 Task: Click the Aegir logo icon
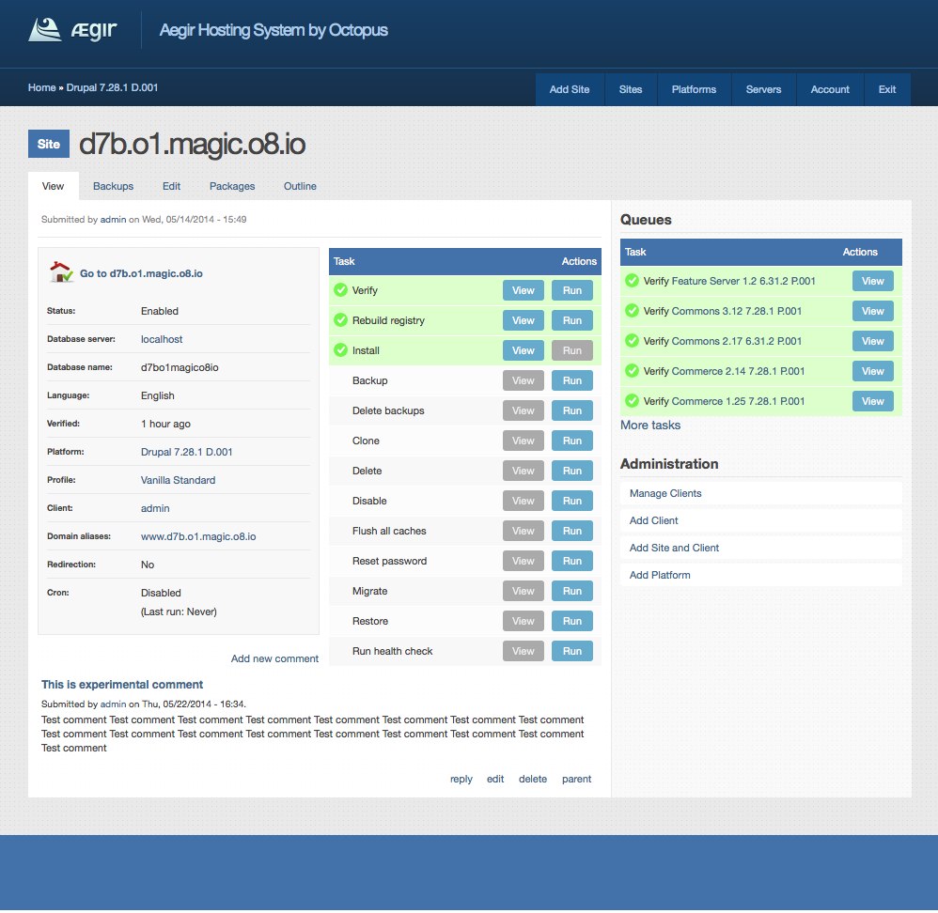pyautogui.click(x=46, y=29)
